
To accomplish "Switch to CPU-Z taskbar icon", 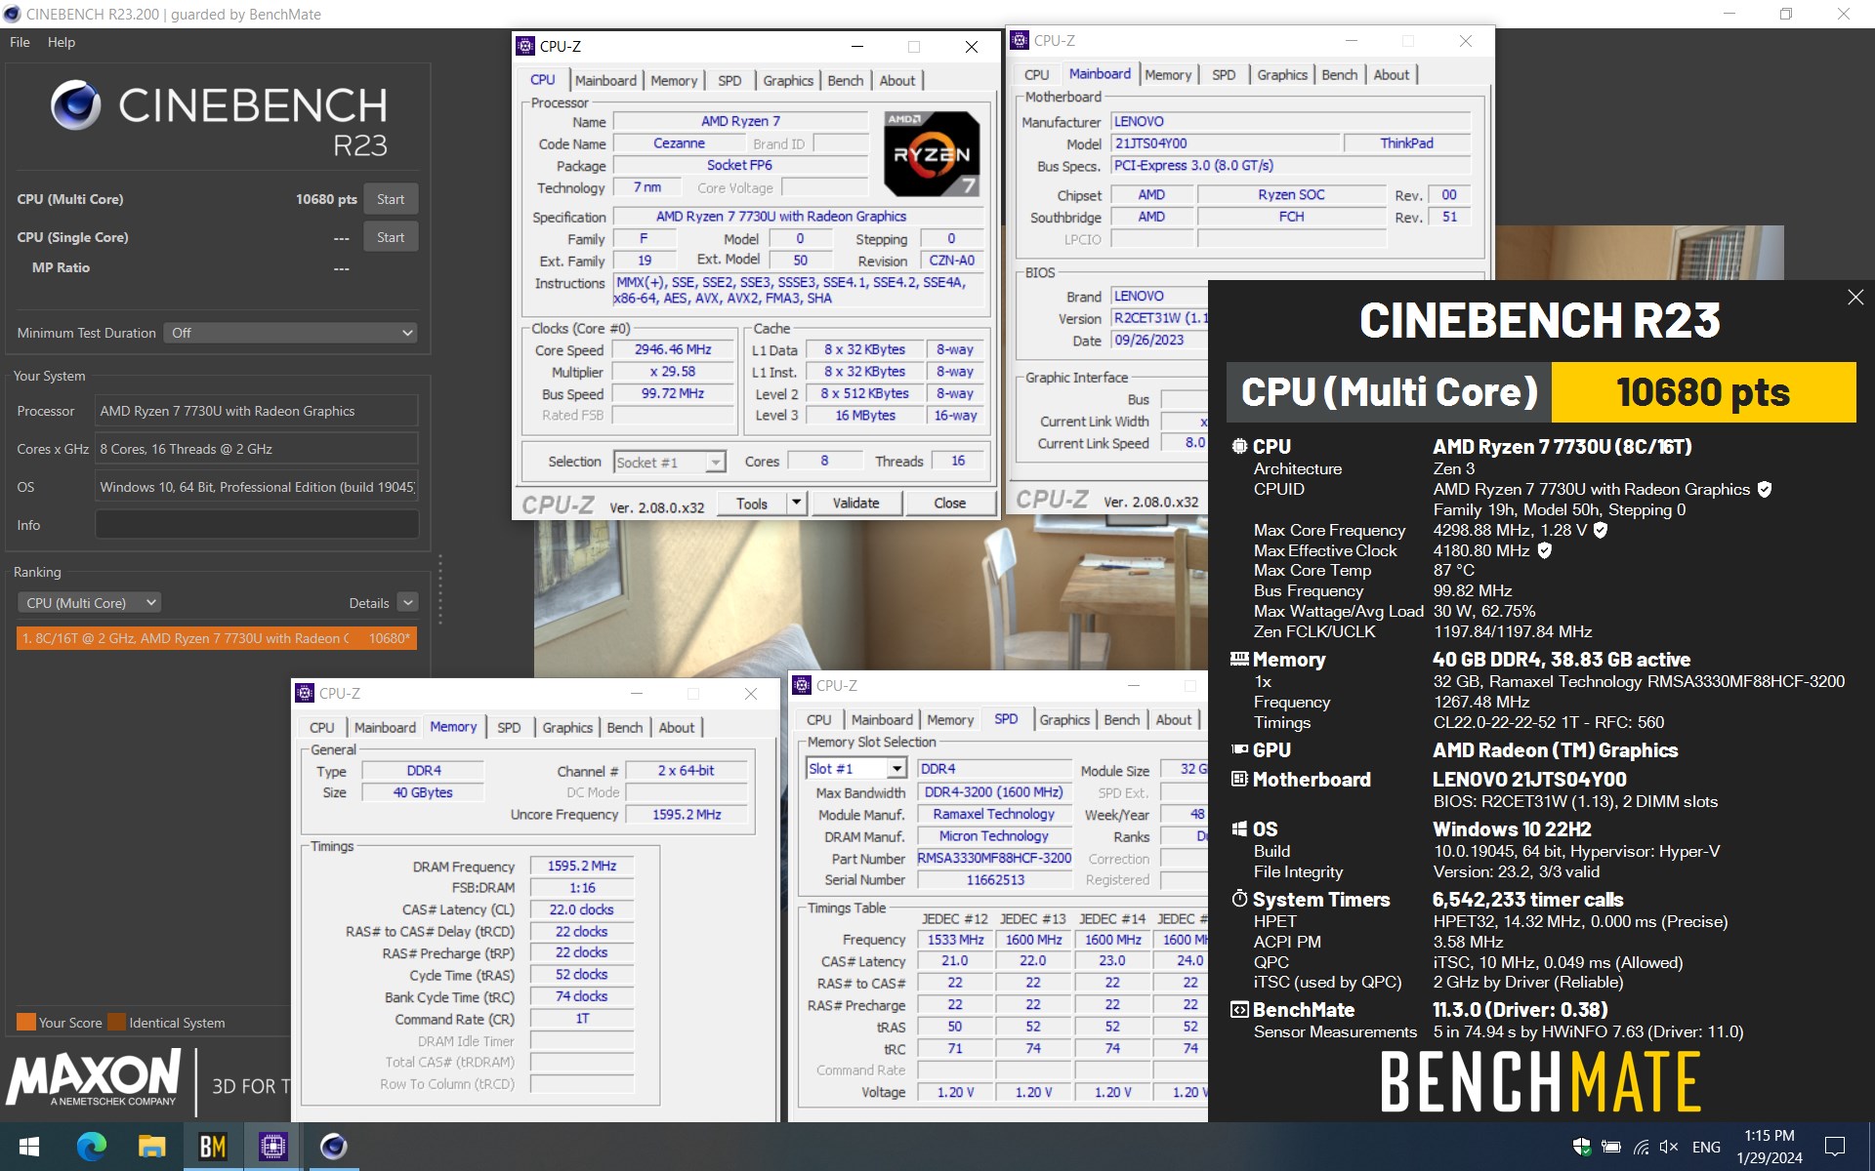I will 272,1147.
